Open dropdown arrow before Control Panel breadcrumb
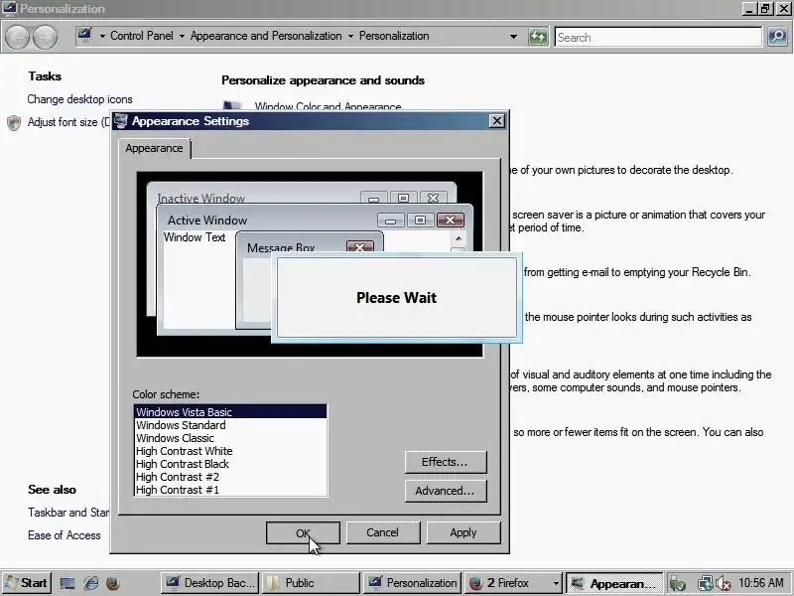The height and width of the screenshot is (596, 794). (x=102, y=36)
